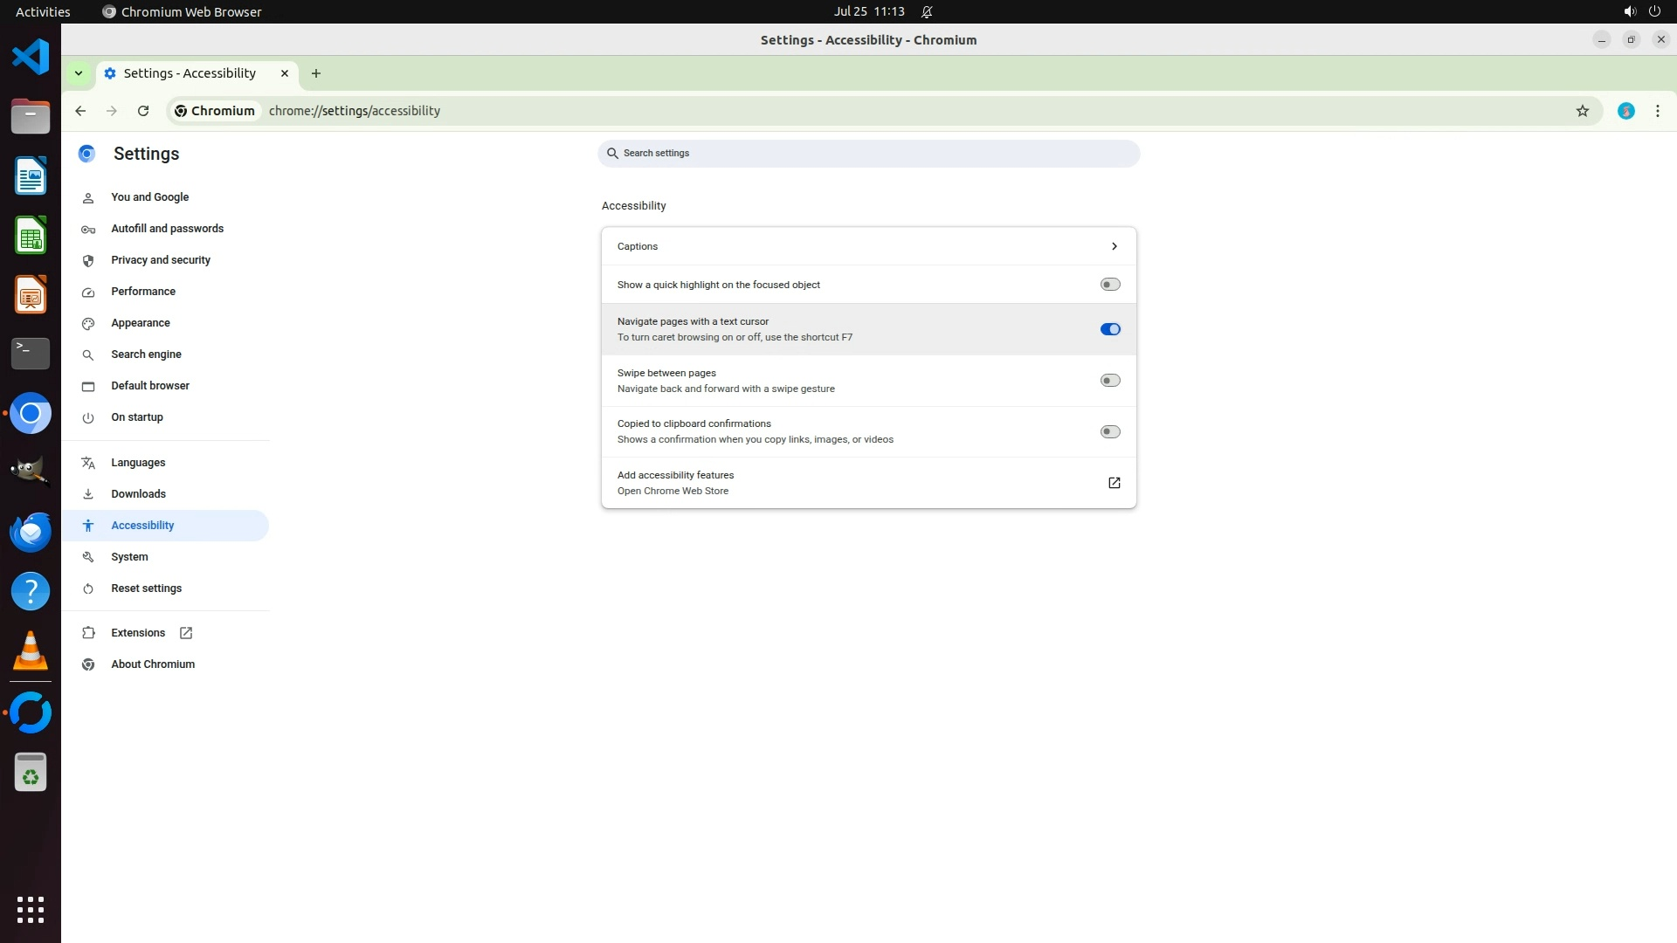Toggle copied to clipboard confirmations

coord(1109,432)
